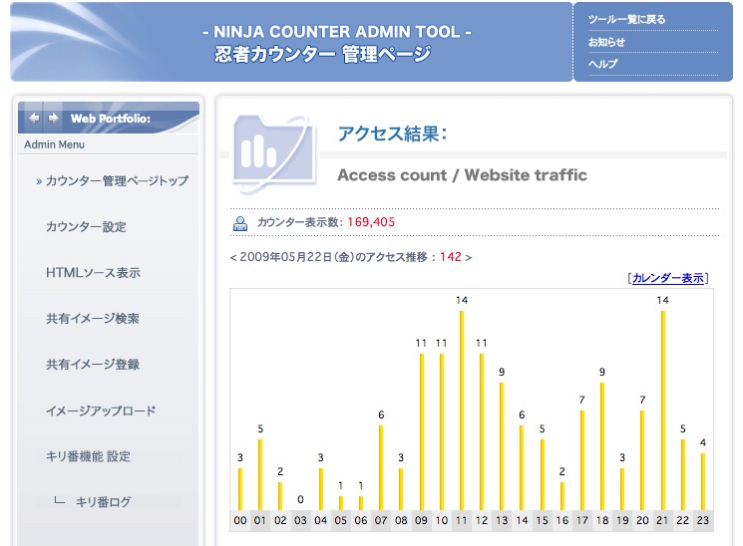Screen dimensions: 743x546
Task: Click the hour 01 bar in chart
Action: [260, 475]
